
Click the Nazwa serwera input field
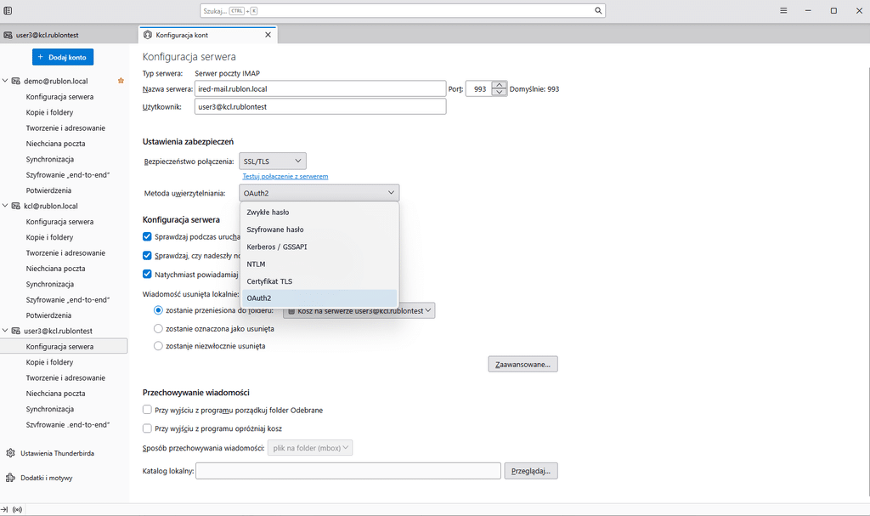coord(320,89)
